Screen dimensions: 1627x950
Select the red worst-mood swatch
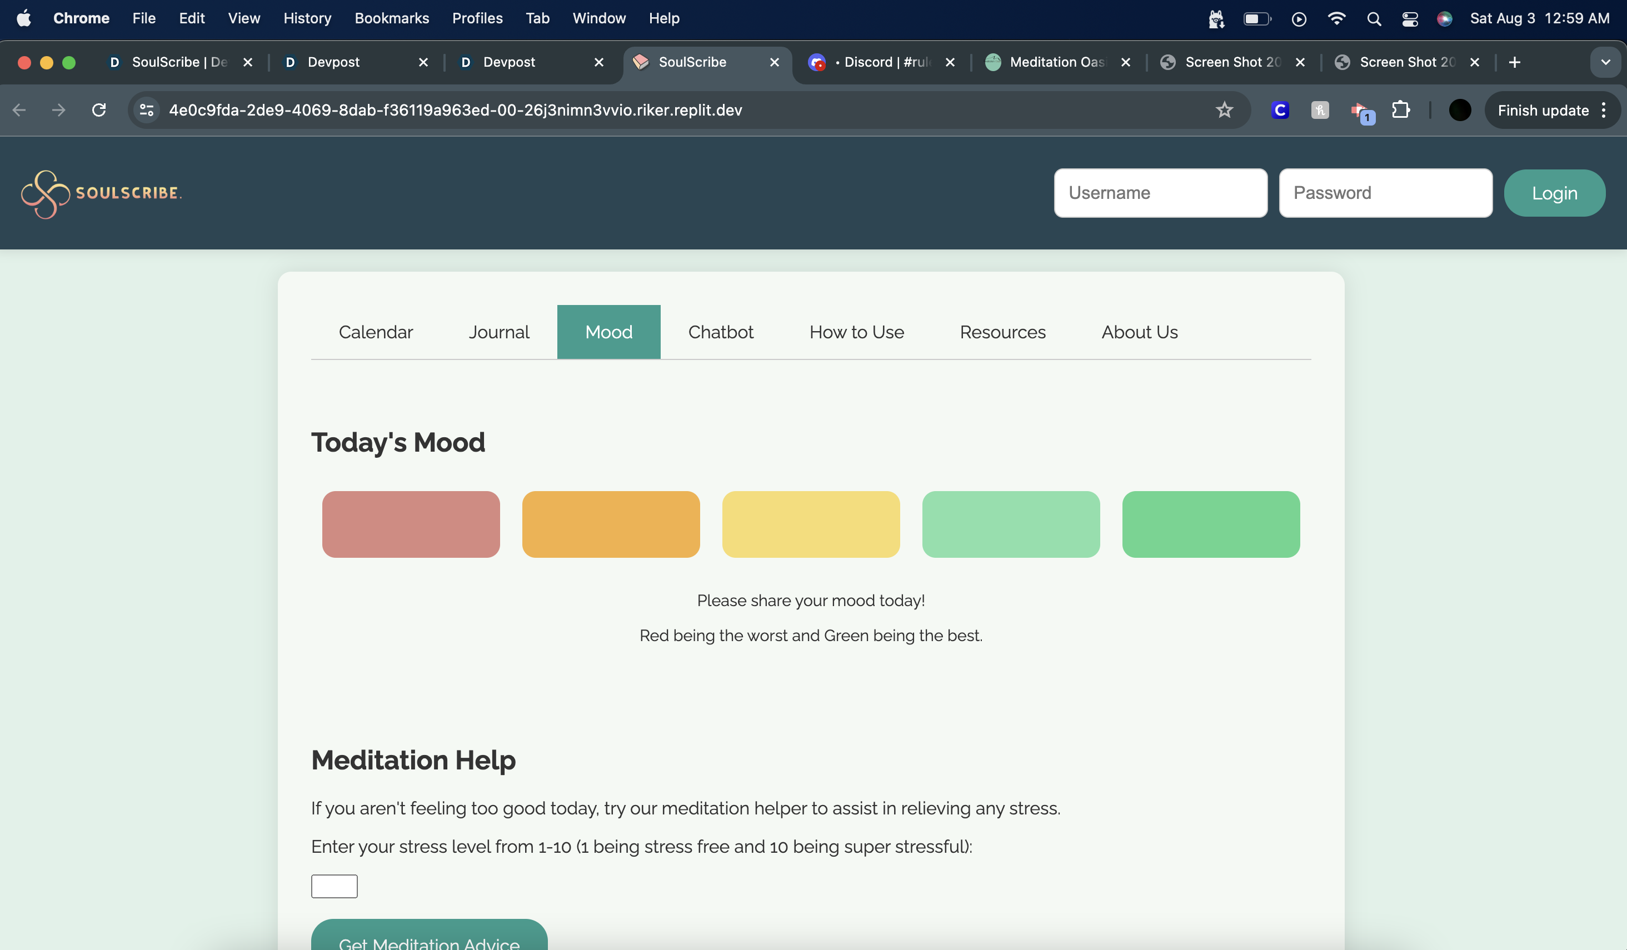click(411, 524)
